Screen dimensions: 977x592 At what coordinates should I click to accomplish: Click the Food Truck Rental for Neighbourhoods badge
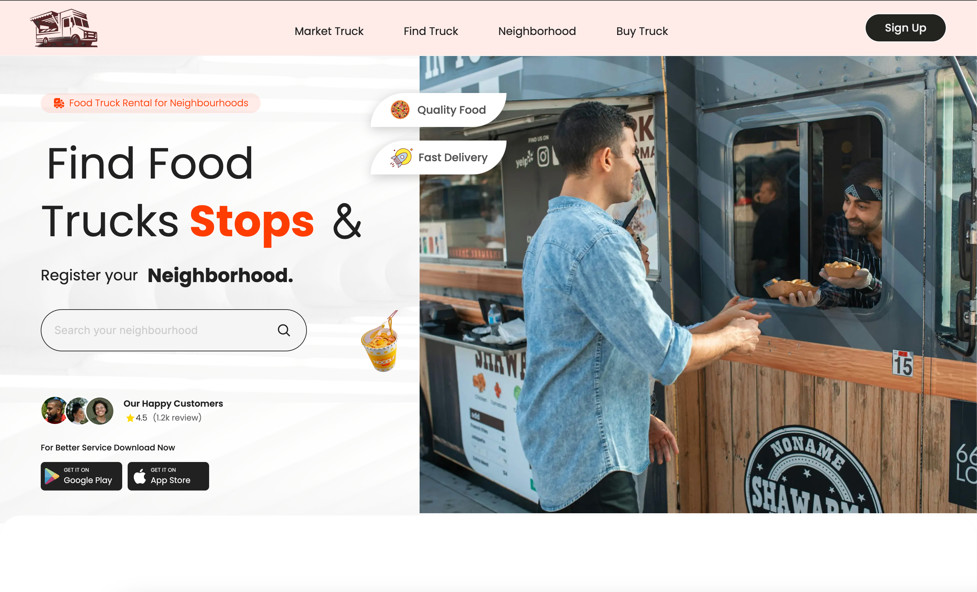point(151,103)
